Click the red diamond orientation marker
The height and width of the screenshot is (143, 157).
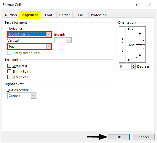coord(144,45)
